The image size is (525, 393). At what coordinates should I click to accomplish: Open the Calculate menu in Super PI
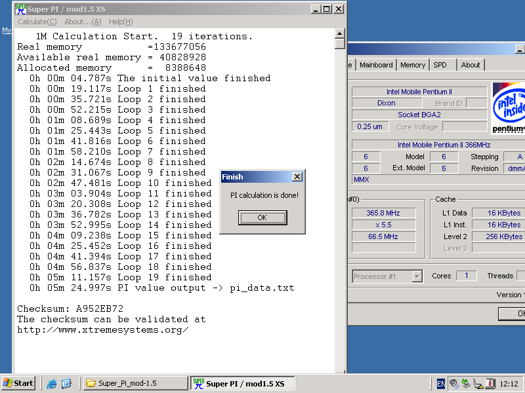37,22
